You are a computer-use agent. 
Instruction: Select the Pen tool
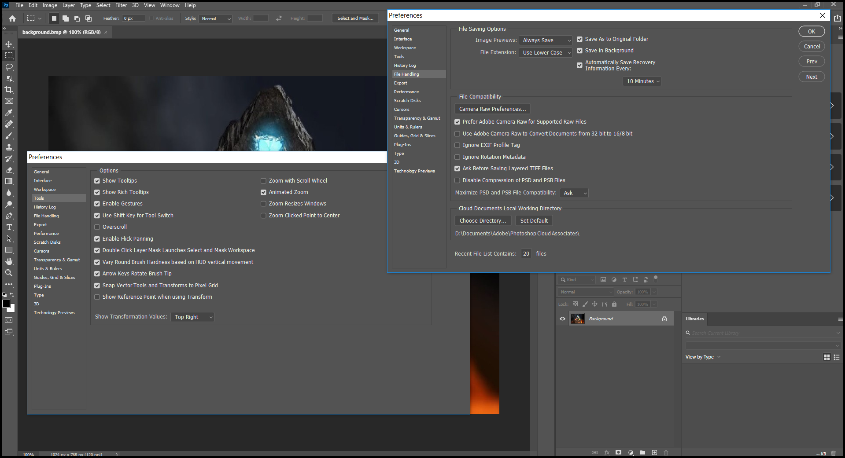pyautogui.click(x=9, y=216)
